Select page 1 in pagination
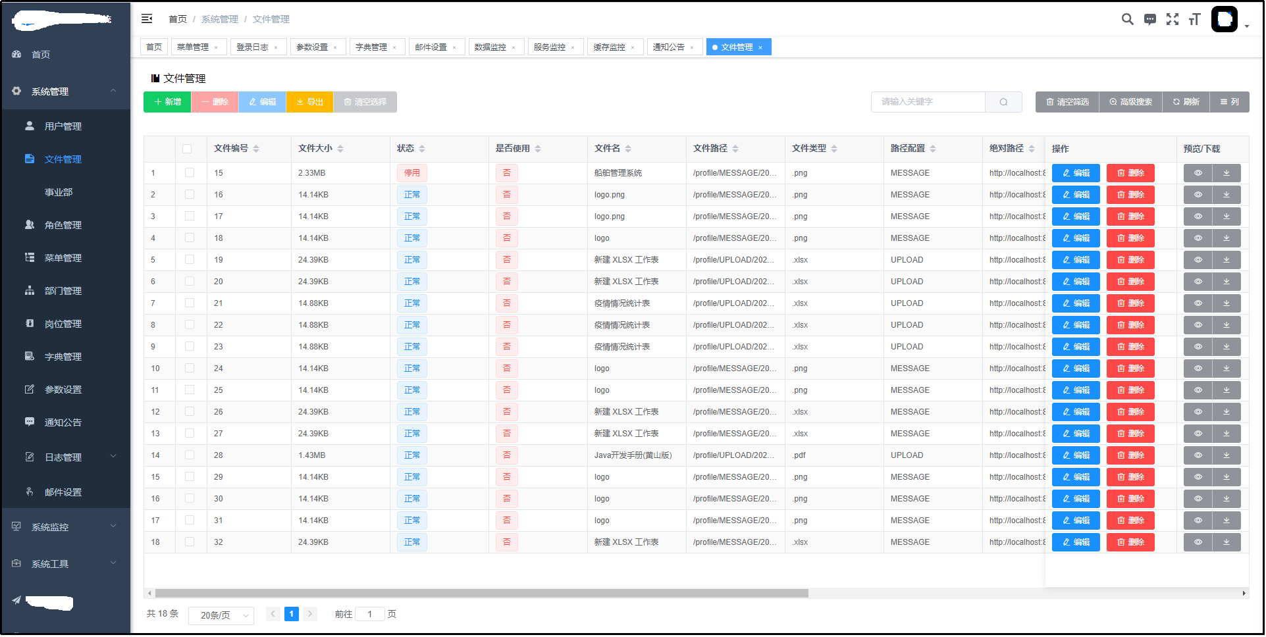This screenshot has width=1266, height=637. click(x=292, y=614)
